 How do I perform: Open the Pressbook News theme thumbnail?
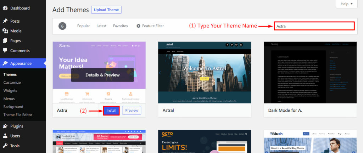99,141
